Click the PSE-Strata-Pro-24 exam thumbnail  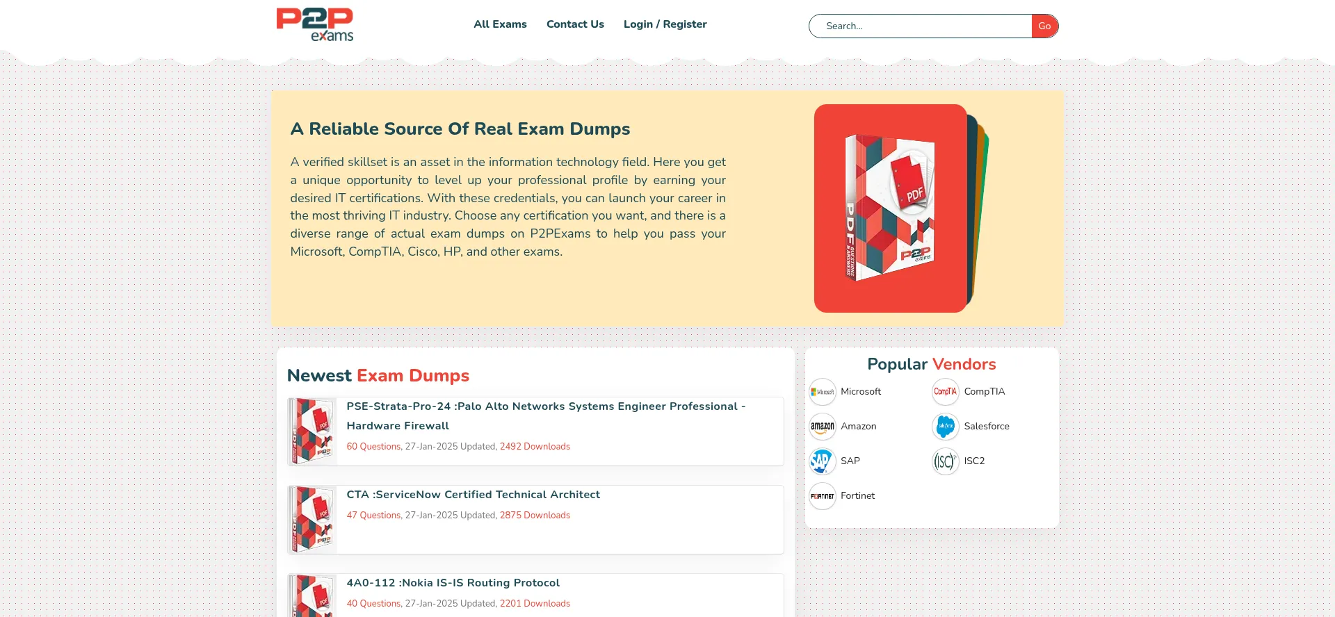[312, 431]
